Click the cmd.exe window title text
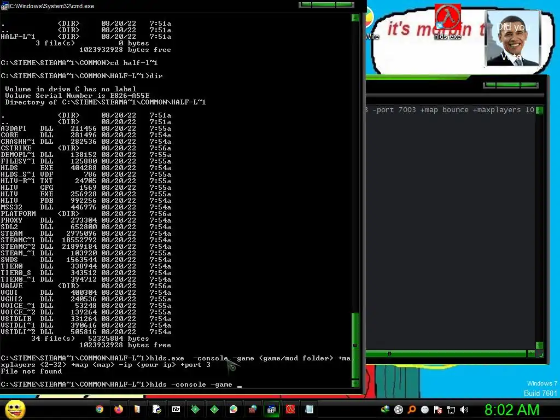Viewport: 560px width, 420px height. coord(52,6)
